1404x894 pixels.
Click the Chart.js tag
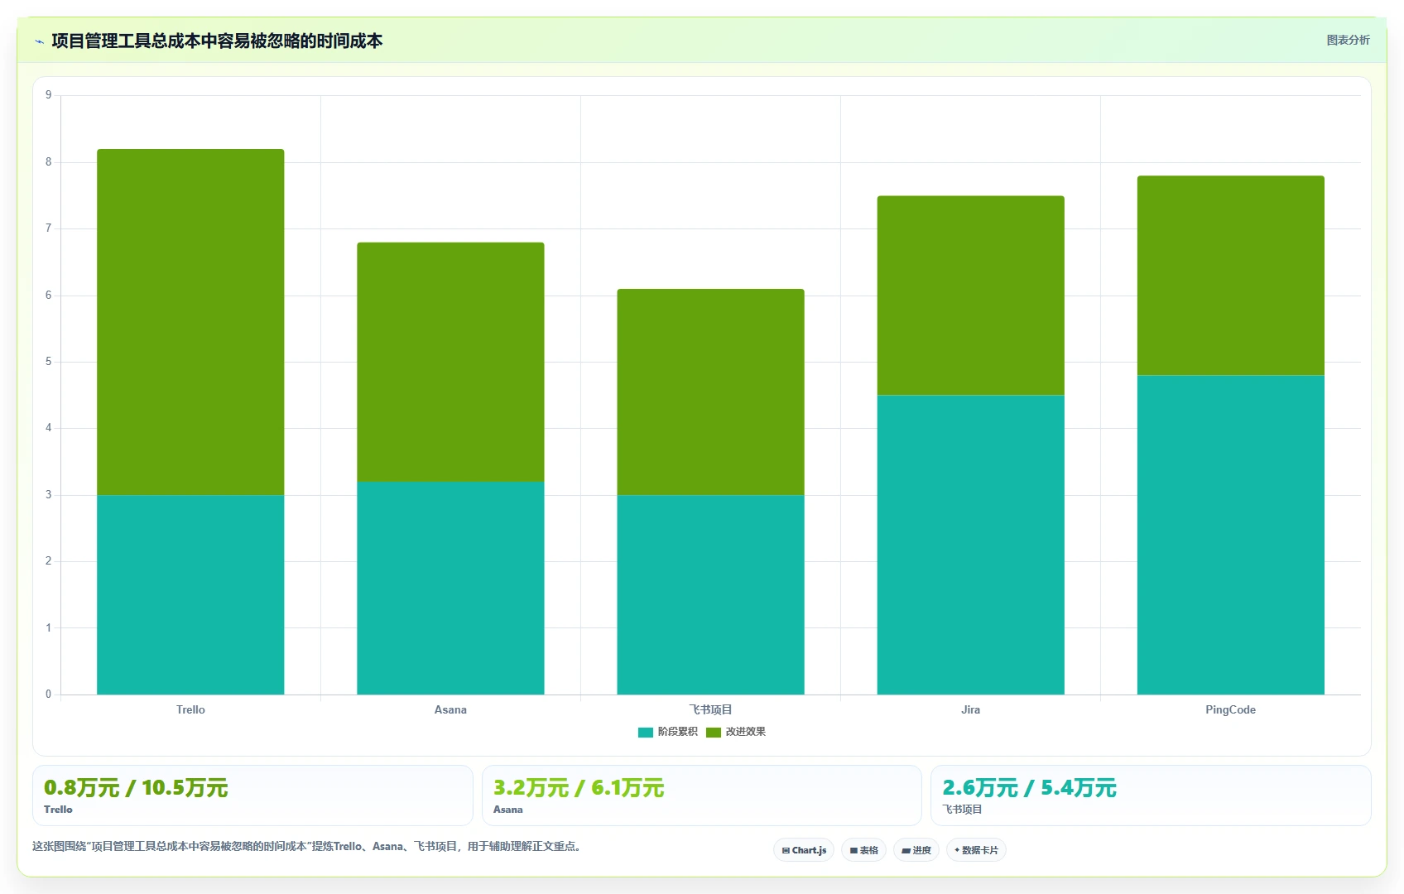pyautogui.click(x=804, y=850)
